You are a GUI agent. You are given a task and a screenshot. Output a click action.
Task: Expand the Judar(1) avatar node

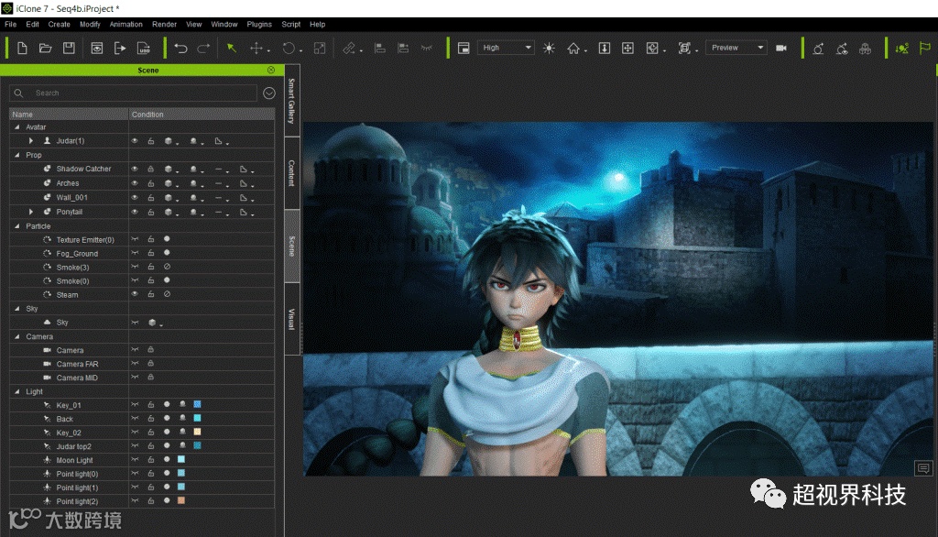click(31, 141)
